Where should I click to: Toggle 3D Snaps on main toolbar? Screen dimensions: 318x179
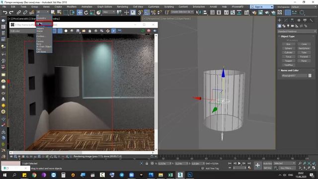(x=140, y=12)
